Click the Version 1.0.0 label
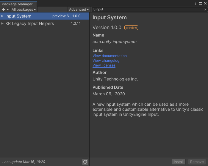This screenshot has width=208, height=166. (x=107, y=28)
